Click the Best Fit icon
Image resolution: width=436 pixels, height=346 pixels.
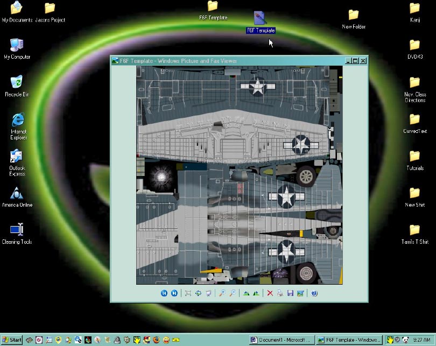tap(188, 293)
